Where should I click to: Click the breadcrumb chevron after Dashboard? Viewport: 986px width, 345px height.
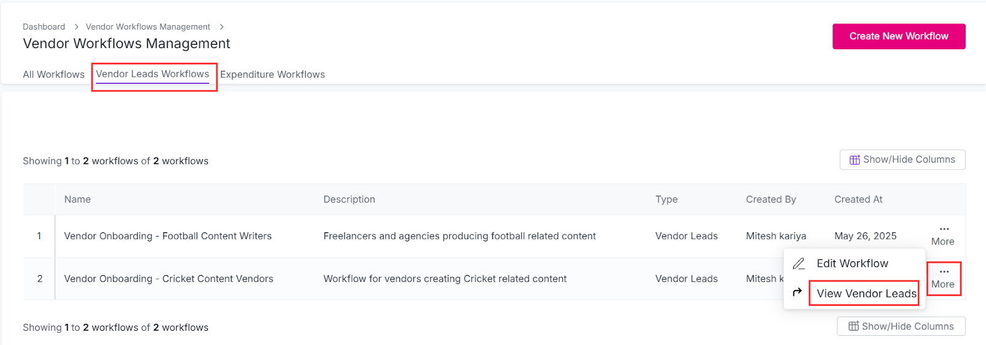pos(76,27)
